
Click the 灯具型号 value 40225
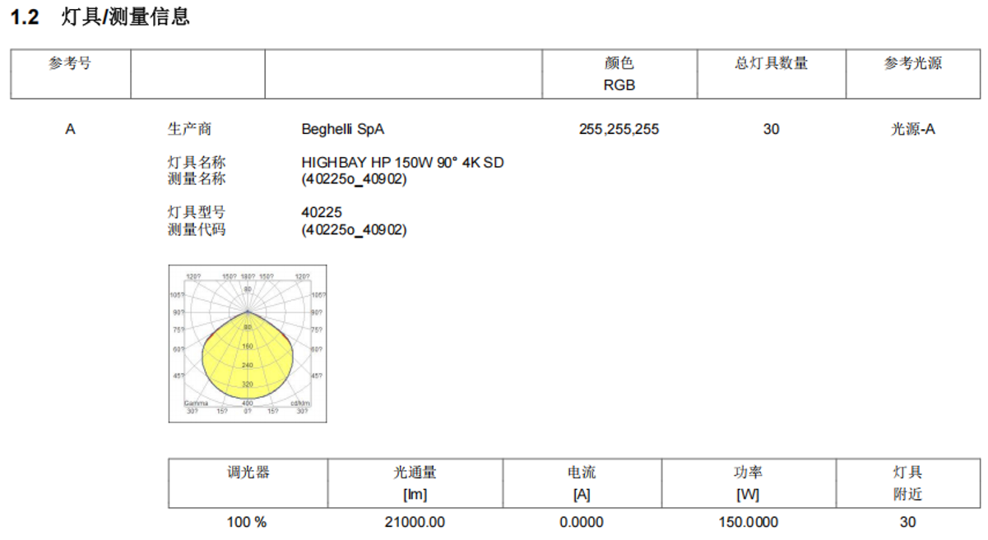coord(322,213)
